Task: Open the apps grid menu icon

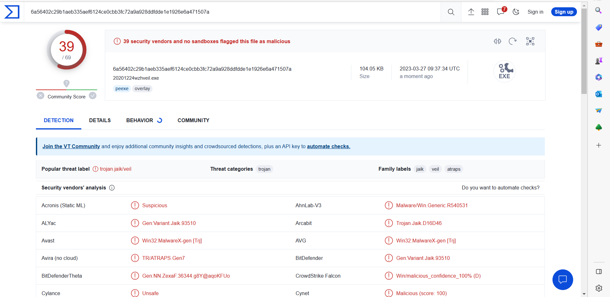Action: (485, 12)
